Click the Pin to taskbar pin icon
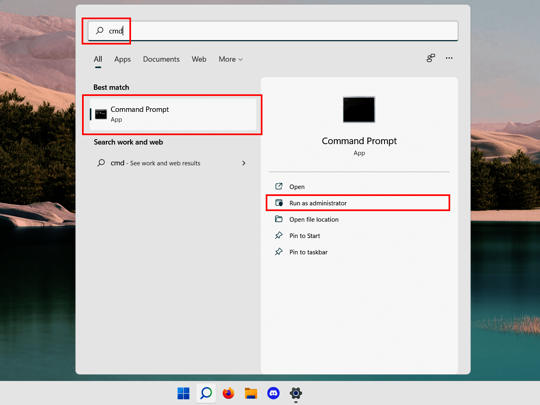 click(x=279, y=252)
